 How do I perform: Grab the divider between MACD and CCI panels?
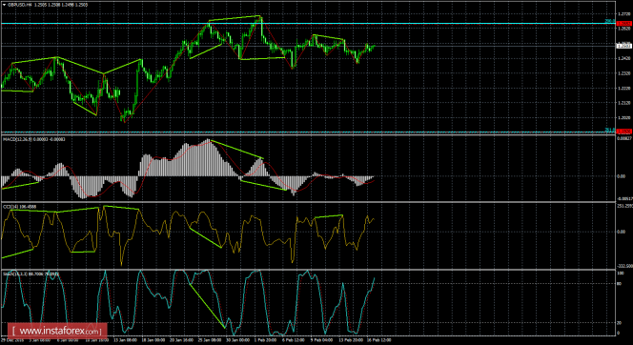point(308,202)
